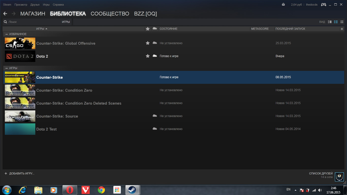Open the inbox envelope icon
This screenshot has height=195, width=347.
click(x=283, y=5)
